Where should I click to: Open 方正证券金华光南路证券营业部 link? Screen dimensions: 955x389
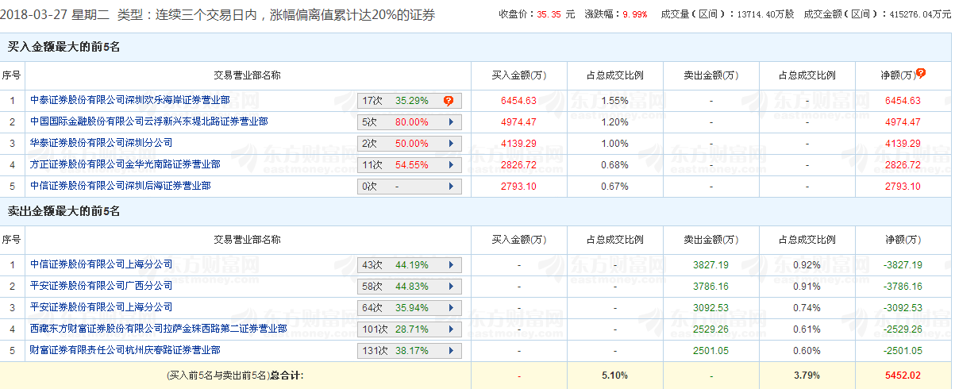point(125,164)
